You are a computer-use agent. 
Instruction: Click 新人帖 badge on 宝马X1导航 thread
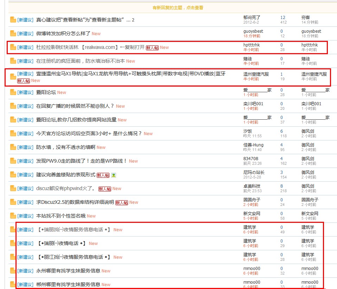point(24,81)
